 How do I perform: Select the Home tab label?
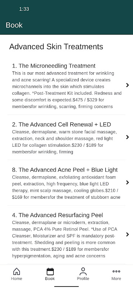17,279
